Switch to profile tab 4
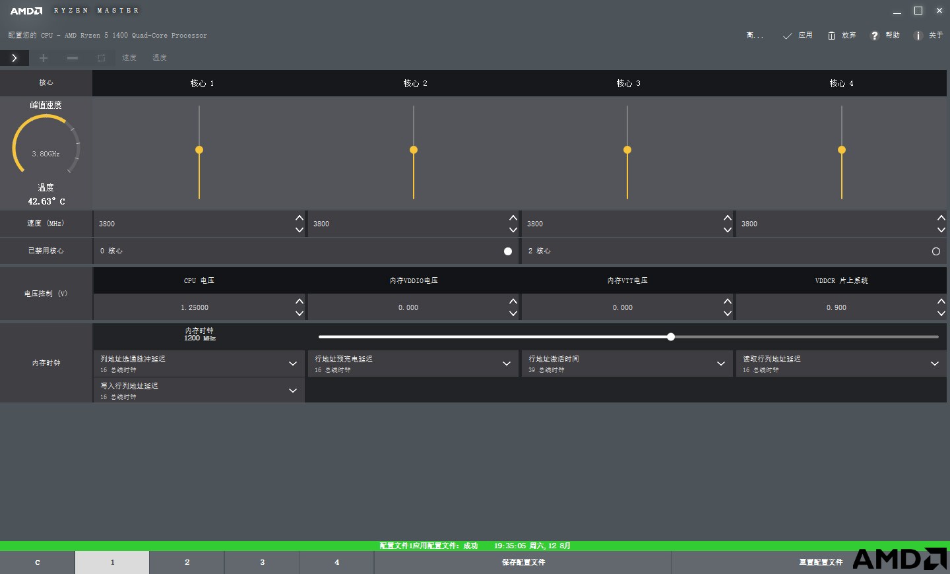This screenshot has height=574, width=950. (336, 563)
